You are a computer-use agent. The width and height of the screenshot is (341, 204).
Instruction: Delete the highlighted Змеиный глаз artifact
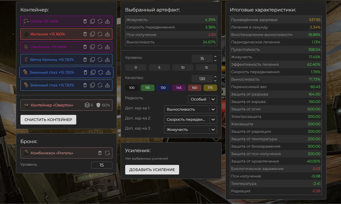coord(85,72)
